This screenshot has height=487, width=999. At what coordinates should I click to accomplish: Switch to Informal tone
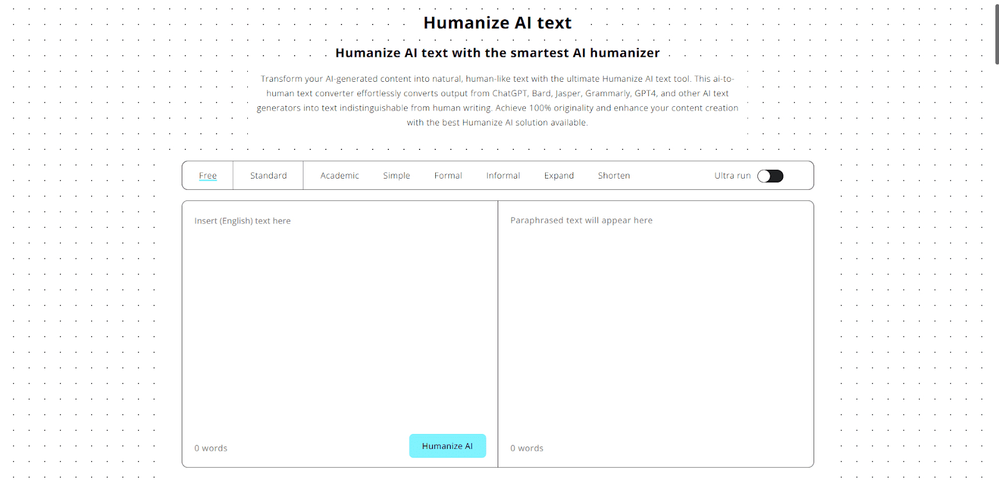click(503, 175)
